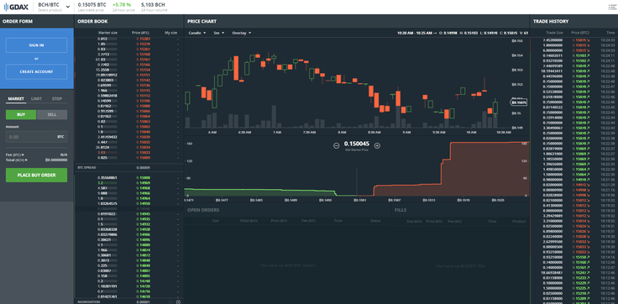Click the Product column header in Fills
The image size is (618, 304).
point(519,221)
